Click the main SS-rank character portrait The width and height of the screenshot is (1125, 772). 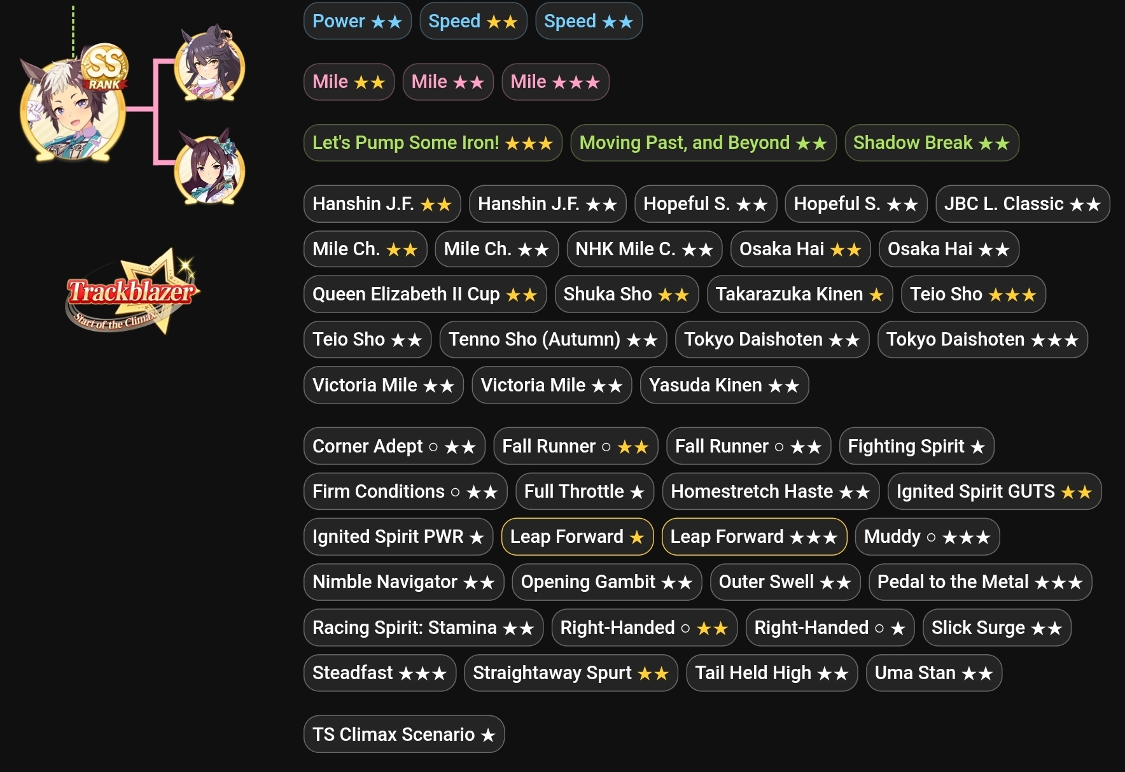(x=71, y=109)
